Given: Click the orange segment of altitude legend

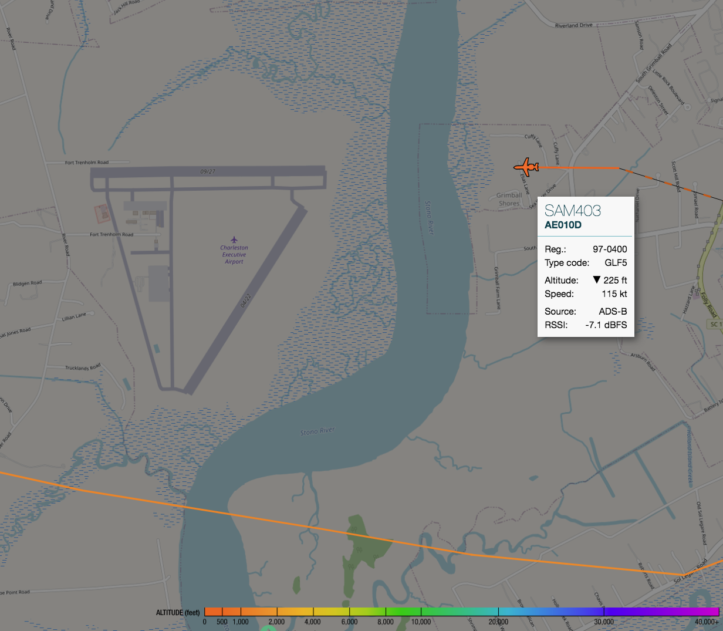Looking at the screenshot, I should (241, 612).
